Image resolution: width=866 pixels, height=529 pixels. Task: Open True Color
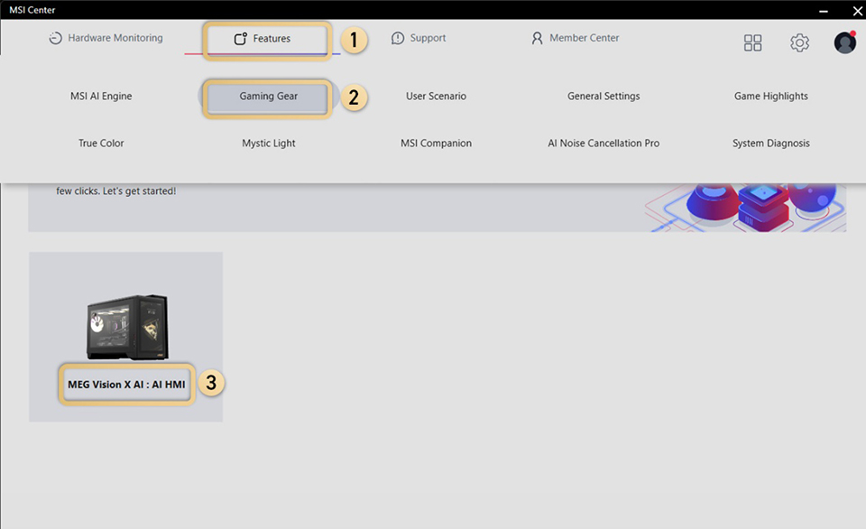(100, 143)
